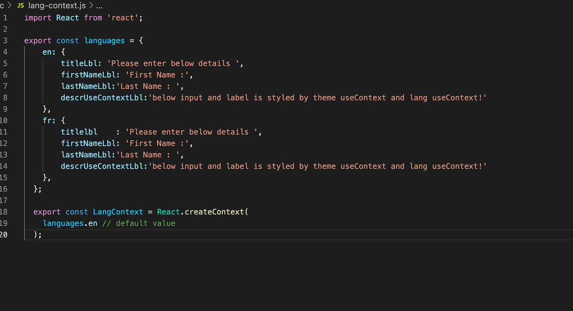Screen dimensions: 573x311
Task: Click the 'LangContext' identifier on line 18
Action: (118, 212)
